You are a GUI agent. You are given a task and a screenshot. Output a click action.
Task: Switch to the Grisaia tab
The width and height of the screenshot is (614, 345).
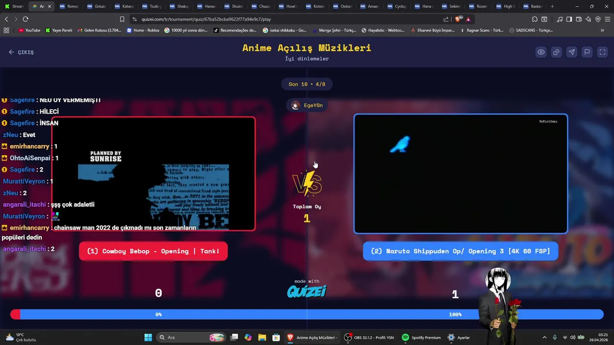(96, 6)
